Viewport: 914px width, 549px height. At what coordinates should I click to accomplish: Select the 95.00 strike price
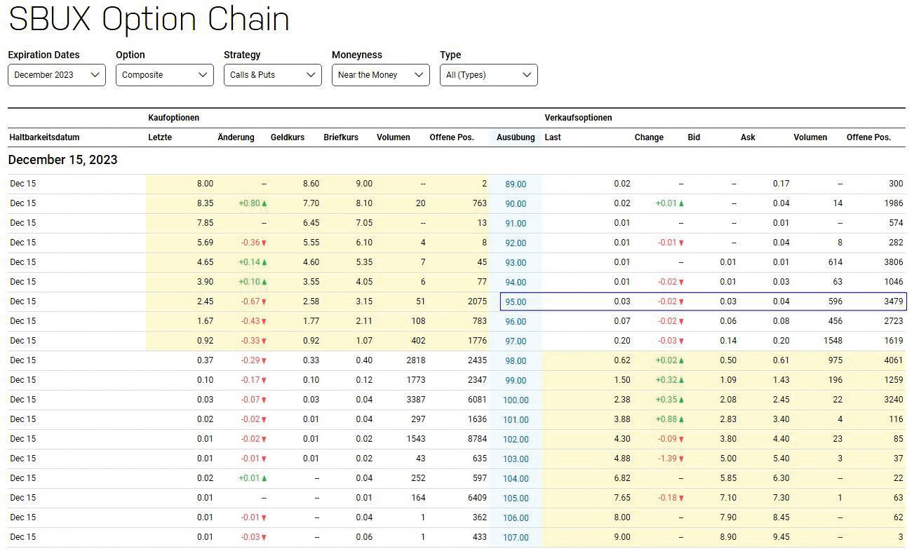tap(516, 302)
